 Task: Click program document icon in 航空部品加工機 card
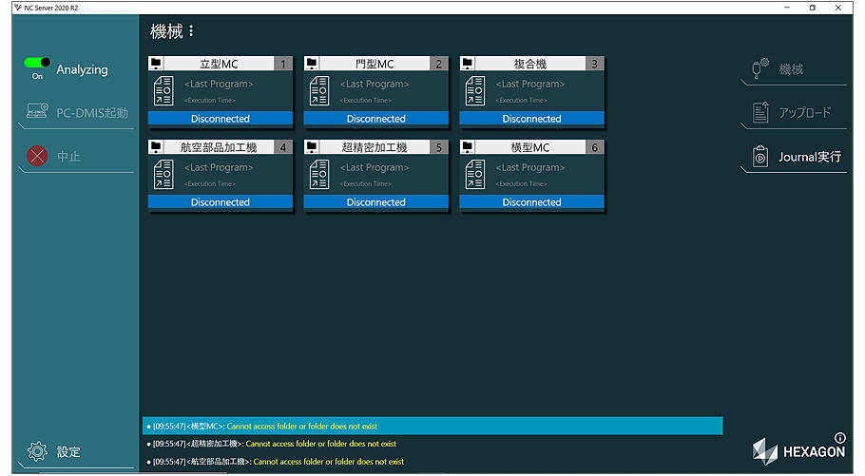tap(163, 174)
